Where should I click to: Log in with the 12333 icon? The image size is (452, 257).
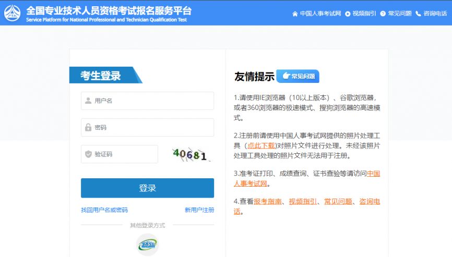[147, 244]
